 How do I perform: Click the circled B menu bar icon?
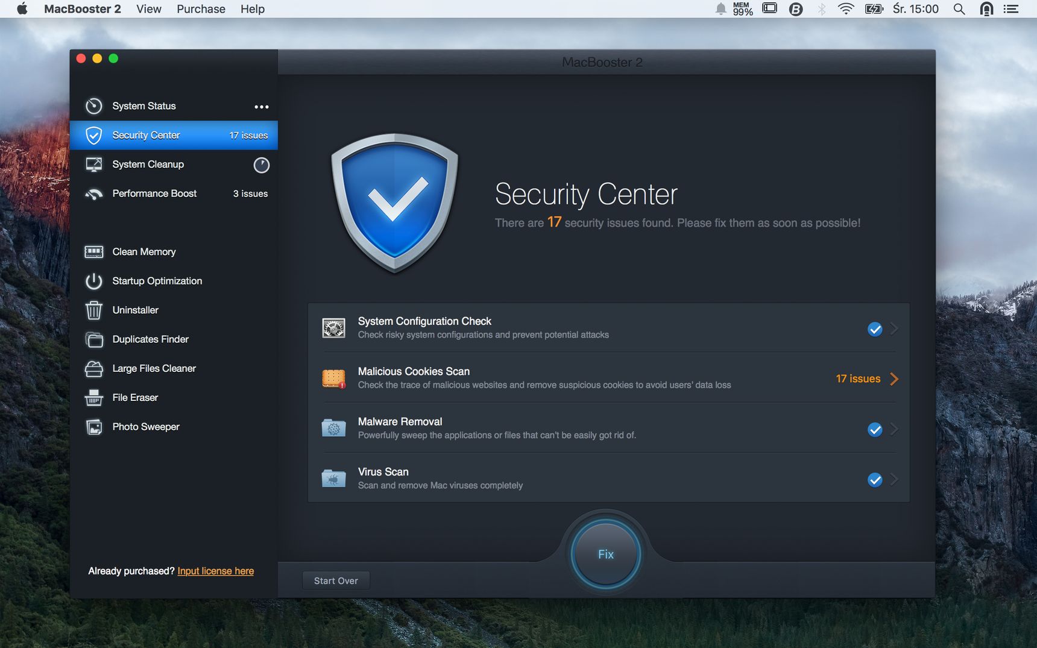click(x=796, y=9)
